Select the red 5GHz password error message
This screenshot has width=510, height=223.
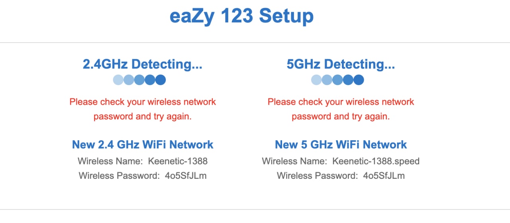point(341,109)
